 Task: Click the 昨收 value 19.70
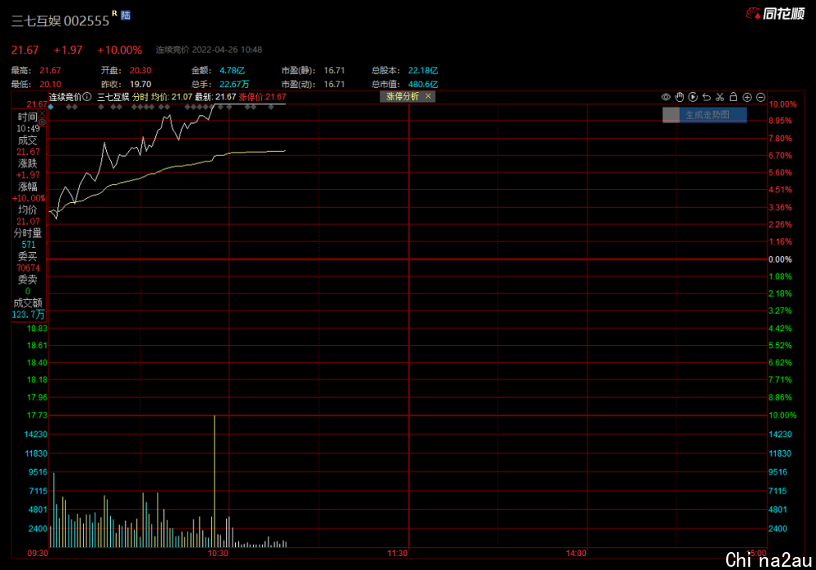140,84
